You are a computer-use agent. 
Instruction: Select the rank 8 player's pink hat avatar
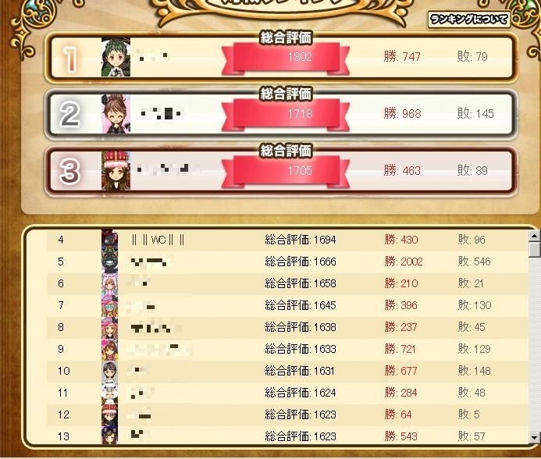pos(110,327)
